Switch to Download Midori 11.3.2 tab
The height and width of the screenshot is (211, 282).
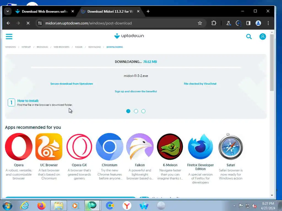tap(110, 12)
